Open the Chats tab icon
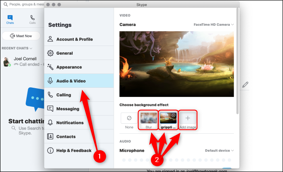283x172 pixels. 10,18
